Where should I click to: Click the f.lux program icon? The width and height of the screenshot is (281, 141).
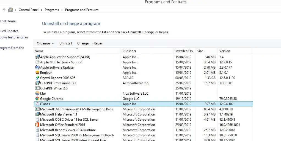click(x=37, y=93)
